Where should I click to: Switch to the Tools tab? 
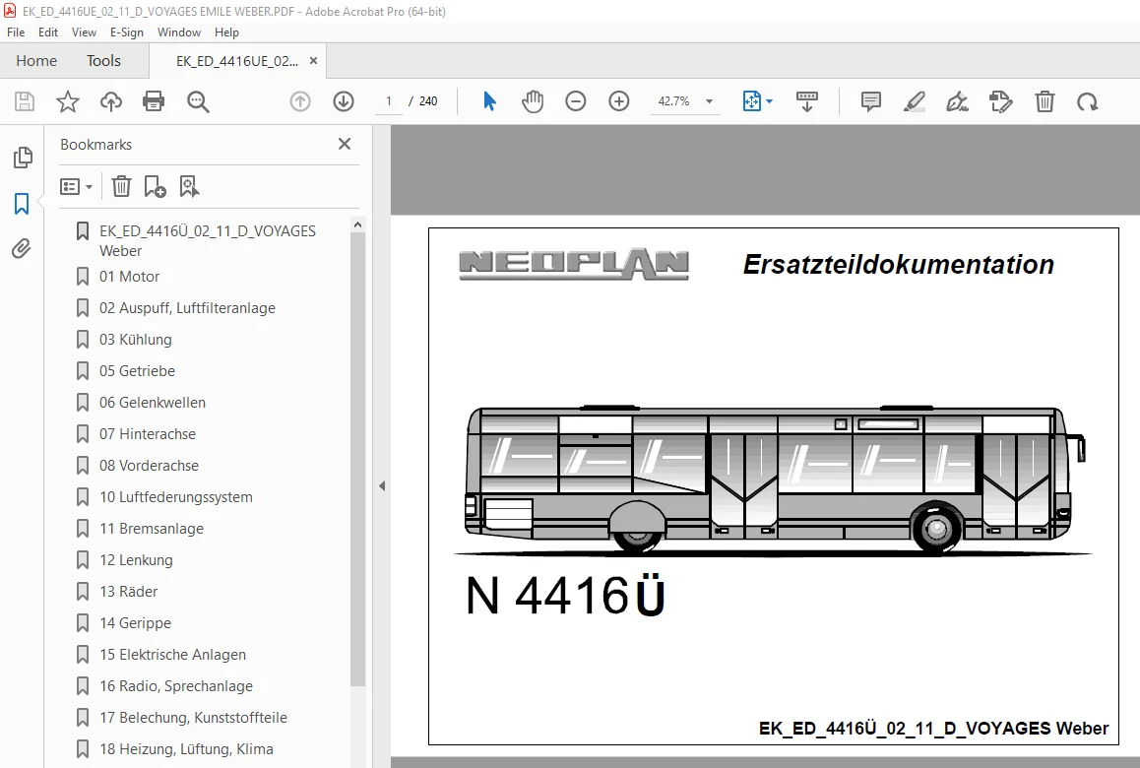[x=103, y=60]
